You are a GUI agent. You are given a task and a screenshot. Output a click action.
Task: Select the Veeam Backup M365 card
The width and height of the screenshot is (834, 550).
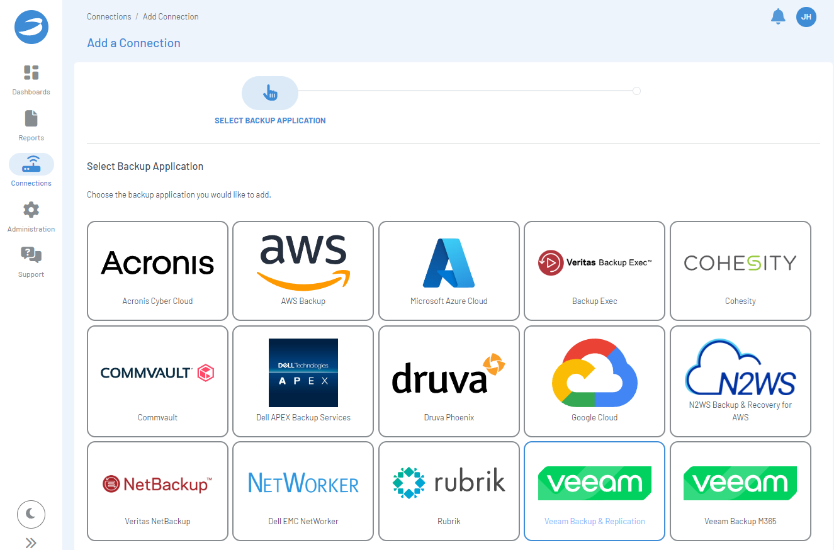click(x=740, y=491)
